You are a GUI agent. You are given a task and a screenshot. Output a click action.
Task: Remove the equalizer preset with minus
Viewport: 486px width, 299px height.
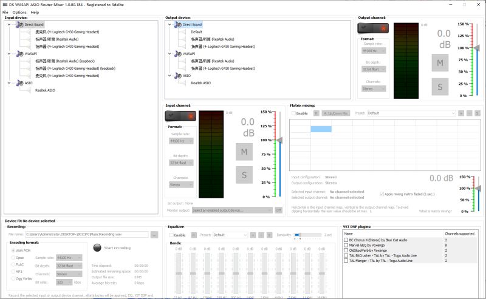261,235
